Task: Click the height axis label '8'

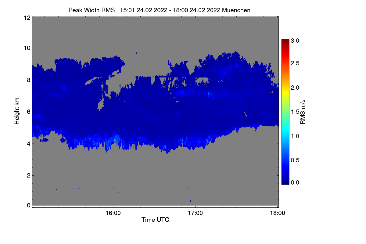Action: pyautogui.click(x=28, y=80)
